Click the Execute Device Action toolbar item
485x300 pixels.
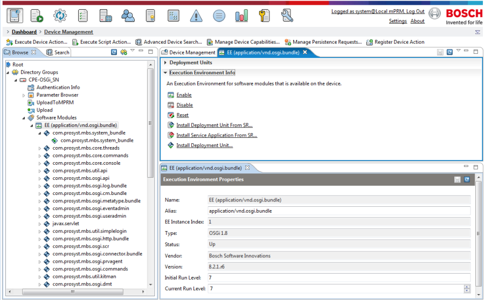37,42
